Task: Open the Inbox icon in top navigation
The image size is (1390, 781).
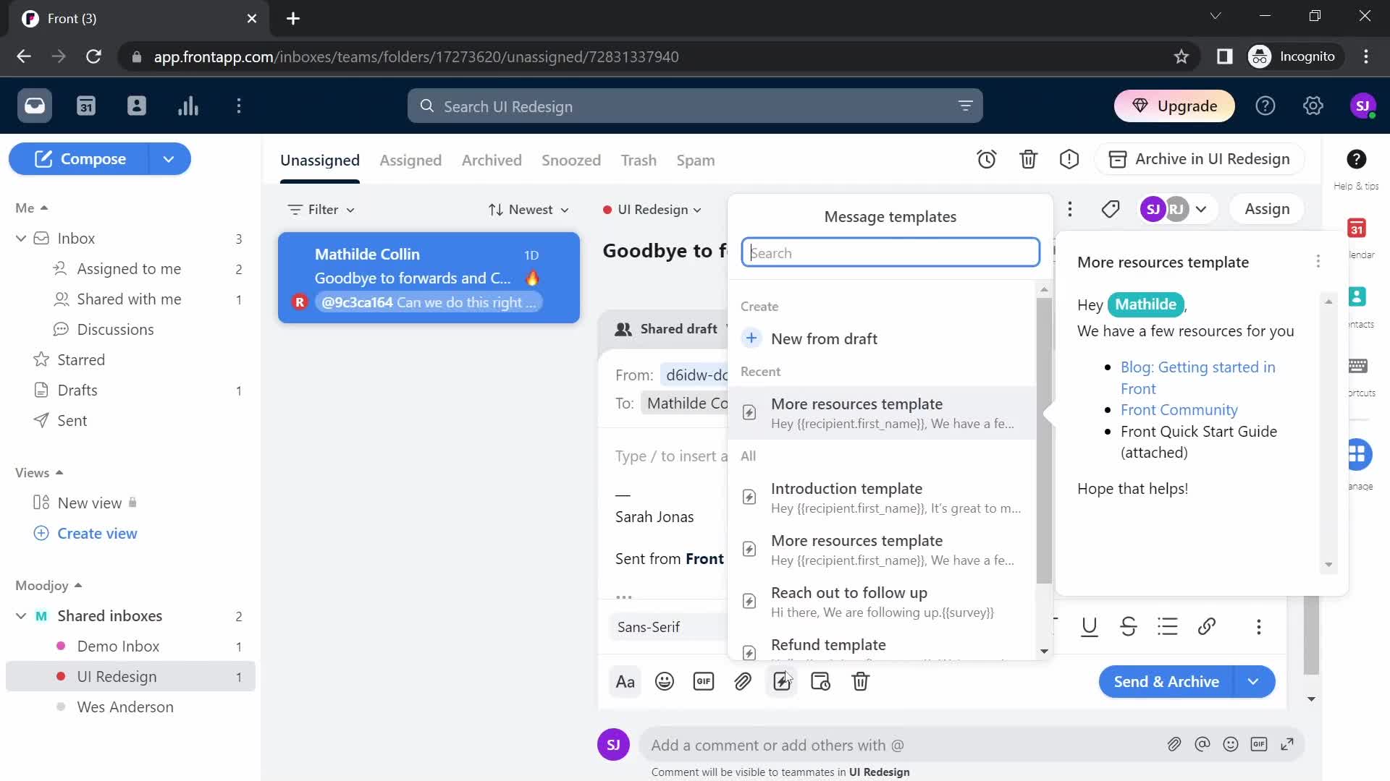Action: [35, 106]
